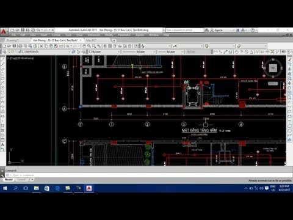Add a new drawing tab with plus
The width and height of the screenshot is (293, 220).
click(114, 40)
